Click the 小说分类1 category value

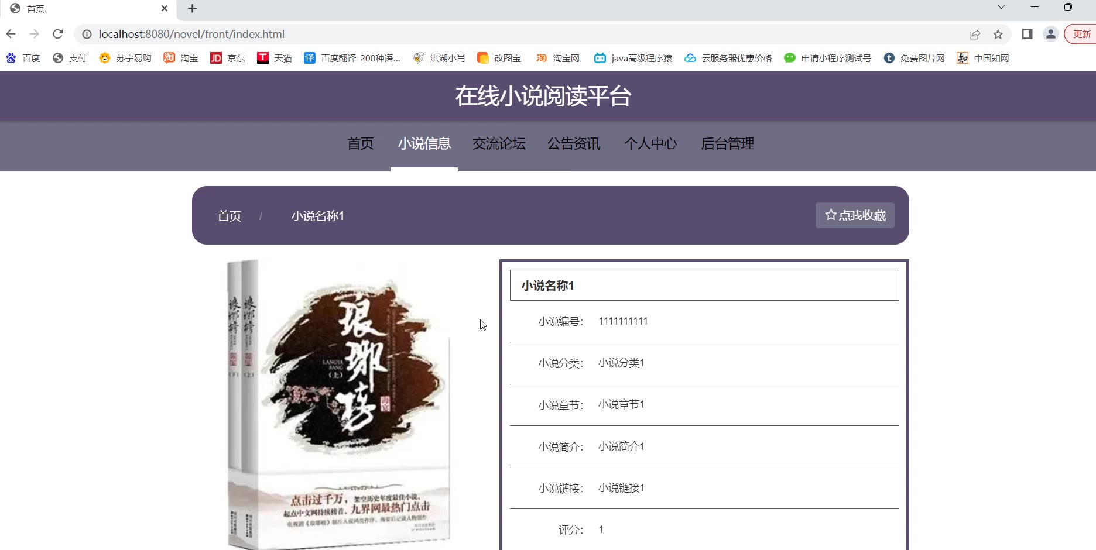pos(621,363)
